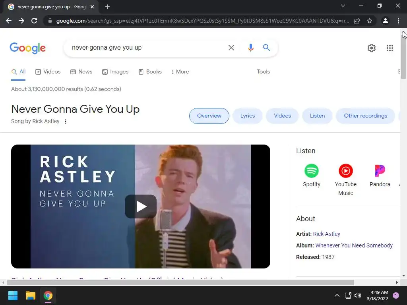Open a new tab
Image resolution: width=407 pixels, height=305 pixels.
click(x=107, y=7)
